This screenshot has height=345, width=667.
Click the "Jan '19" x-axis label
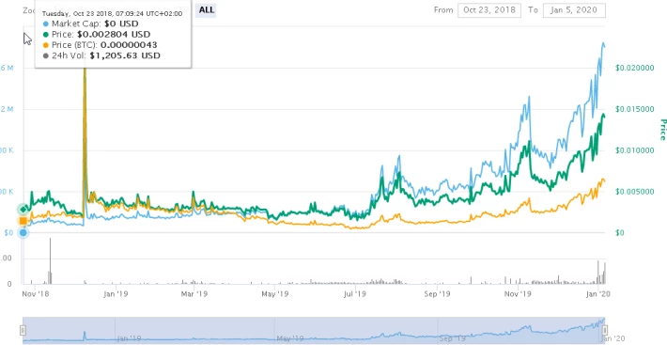click(x=116, y=293)
